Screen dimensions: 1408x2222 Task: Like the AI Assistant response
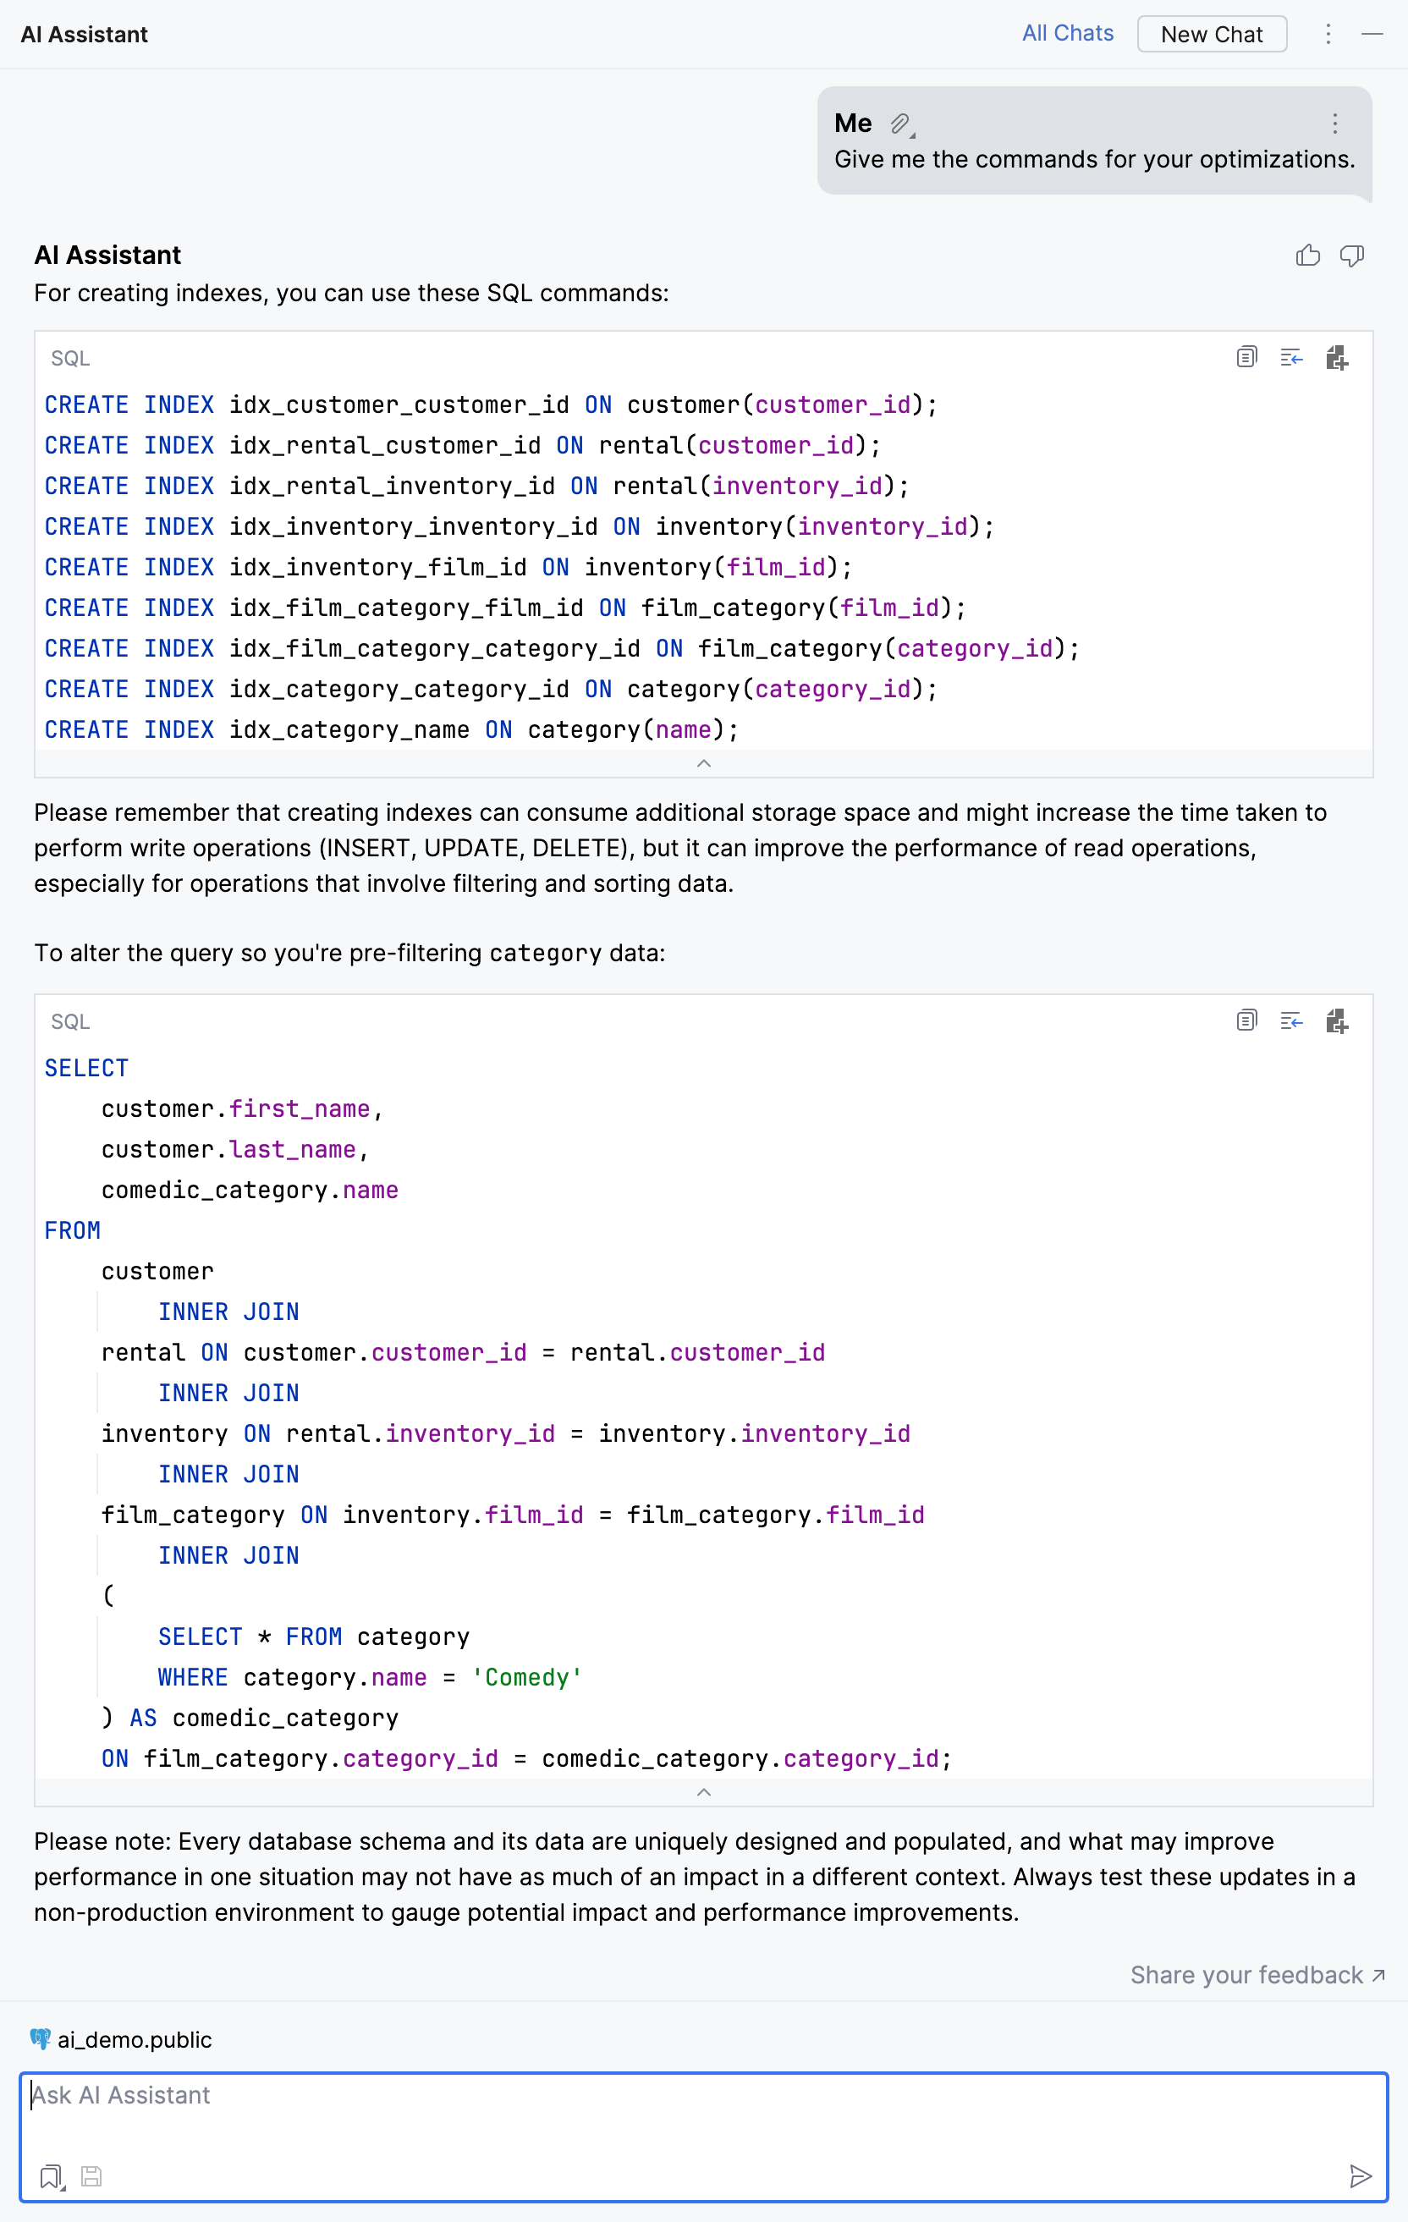(x=1307, y=256)
